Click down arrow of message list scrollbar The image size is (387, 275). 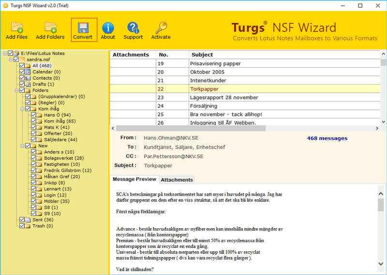click(x=383, y=122)
